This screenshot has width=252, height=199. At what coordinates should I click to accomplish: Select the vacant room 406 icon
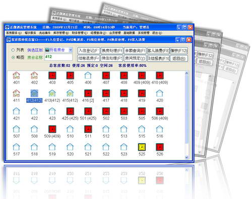(x=88, y=76)
